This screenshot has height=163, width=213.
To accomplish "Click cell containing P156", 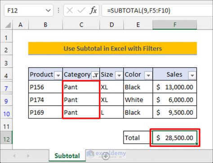I will point(45,87).
